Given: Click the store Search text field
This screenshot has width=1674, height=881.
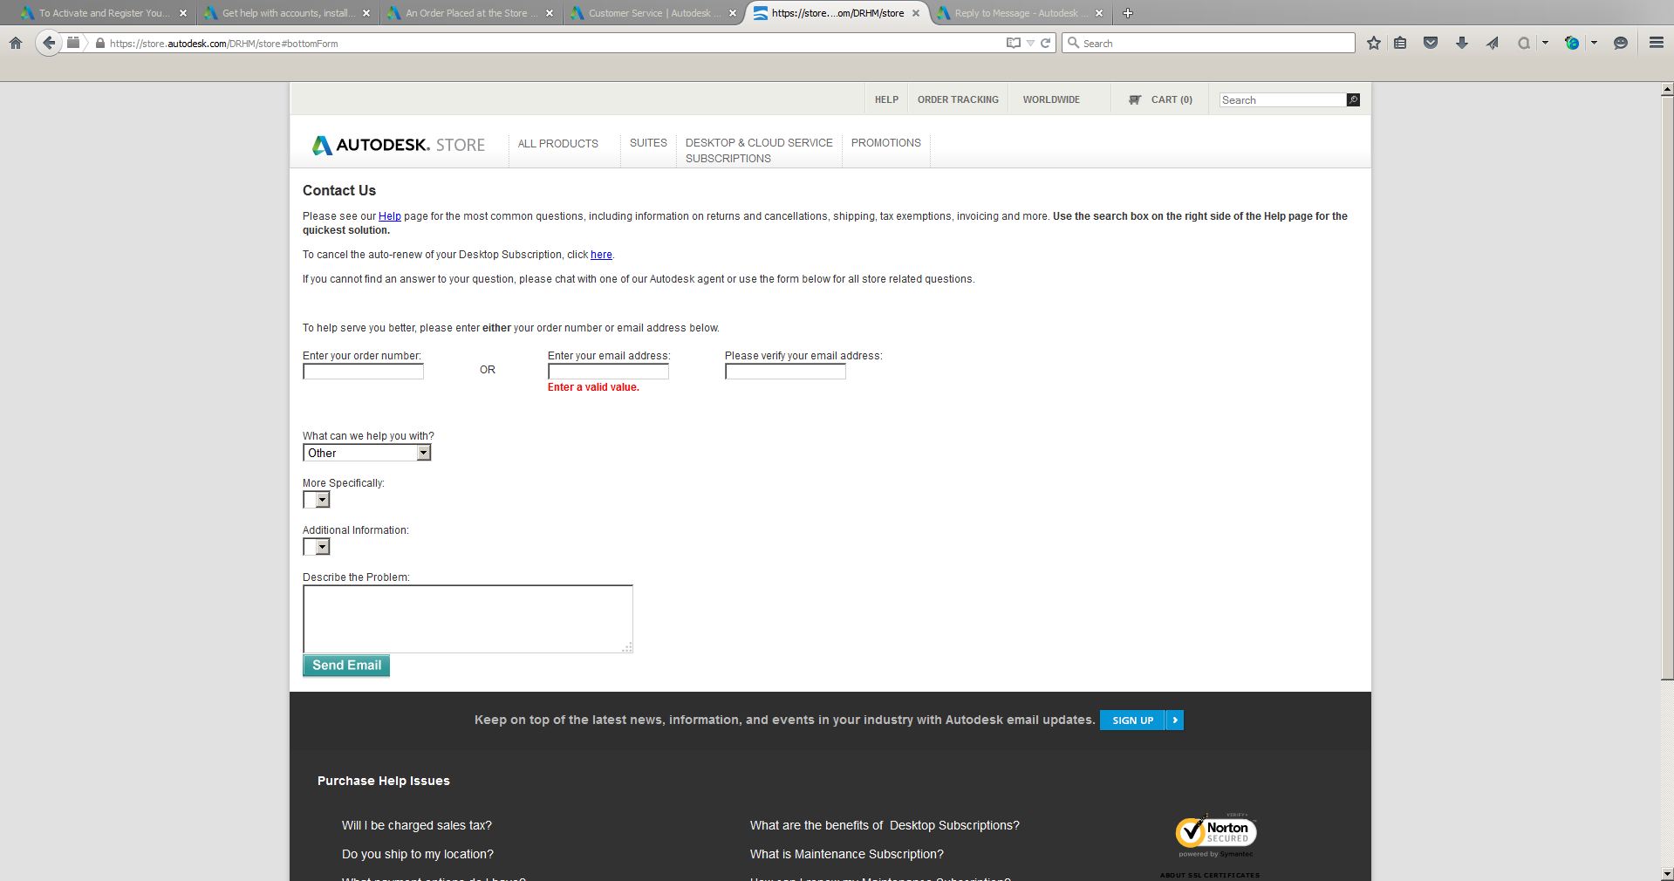Looking at the screenshot, I should coord(1282,100).
